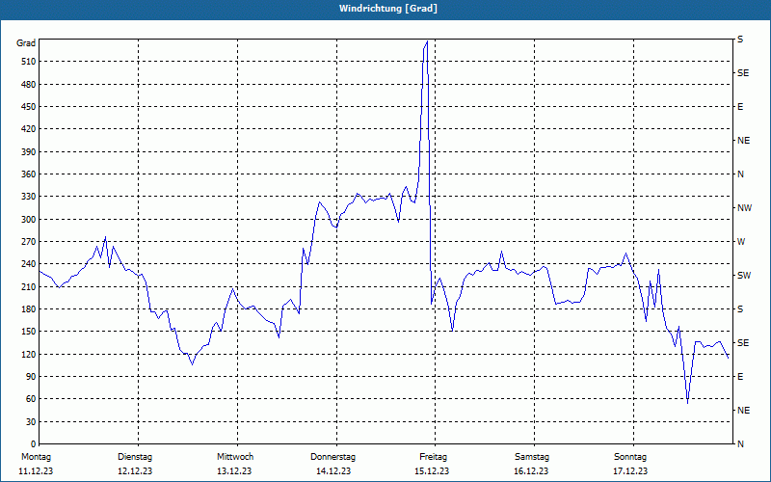Click the date 12.12.23
Screen dimensions: 771x482
pos(135,471)
